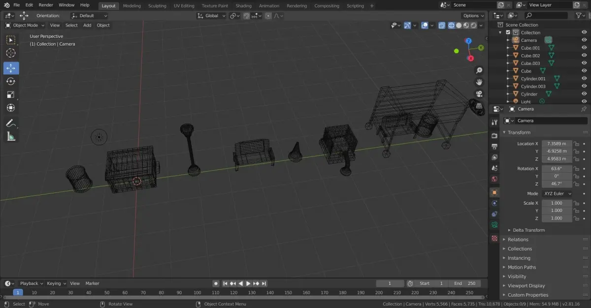Screen dimensions: 591x308
Task: Select the Select Box tool
Action: coord(11,40)
